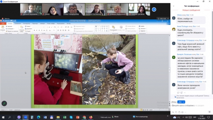Reply to the last chat message

(x=178, y=93)
